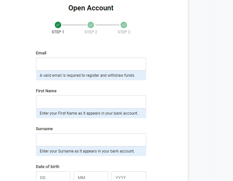
Task: Click into the Surname text box
Action: (x=91, y=140)
